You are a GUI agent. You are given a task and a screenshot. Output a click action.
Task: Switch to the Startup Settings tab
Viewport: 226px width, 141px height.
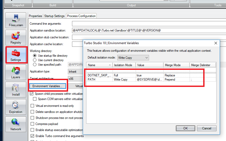(x=54, y=16)
